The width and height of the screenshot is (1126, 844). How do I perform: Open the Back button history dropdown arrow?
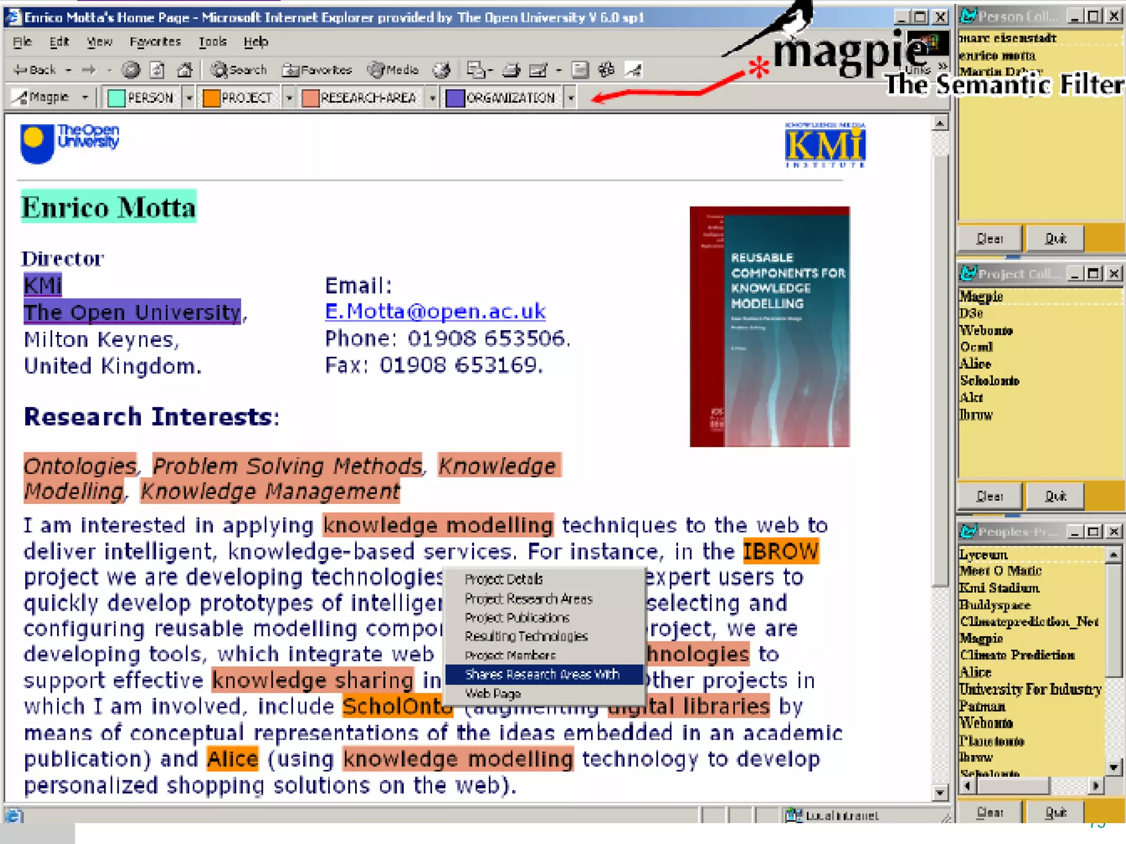[68, 70]
